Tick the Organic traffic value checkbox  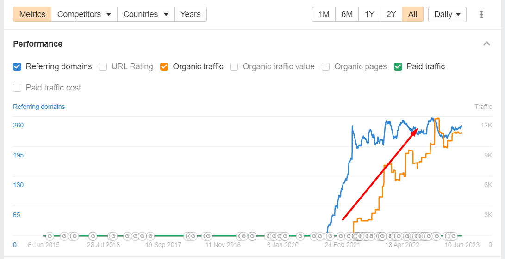click(x=234, y=66)
